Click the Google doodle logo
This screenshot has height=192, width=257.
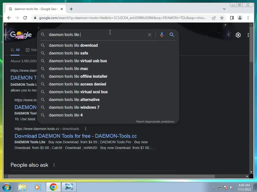[21, 35]
